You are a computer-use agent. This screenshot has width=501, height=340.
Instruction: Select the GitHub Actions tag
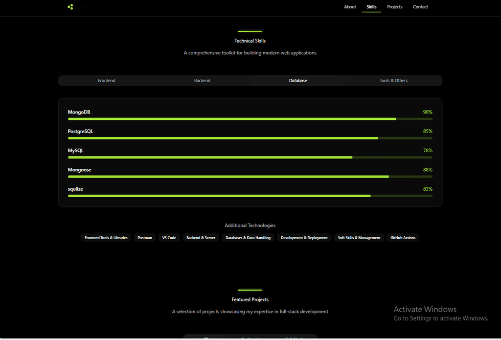[x=403, y=238]
